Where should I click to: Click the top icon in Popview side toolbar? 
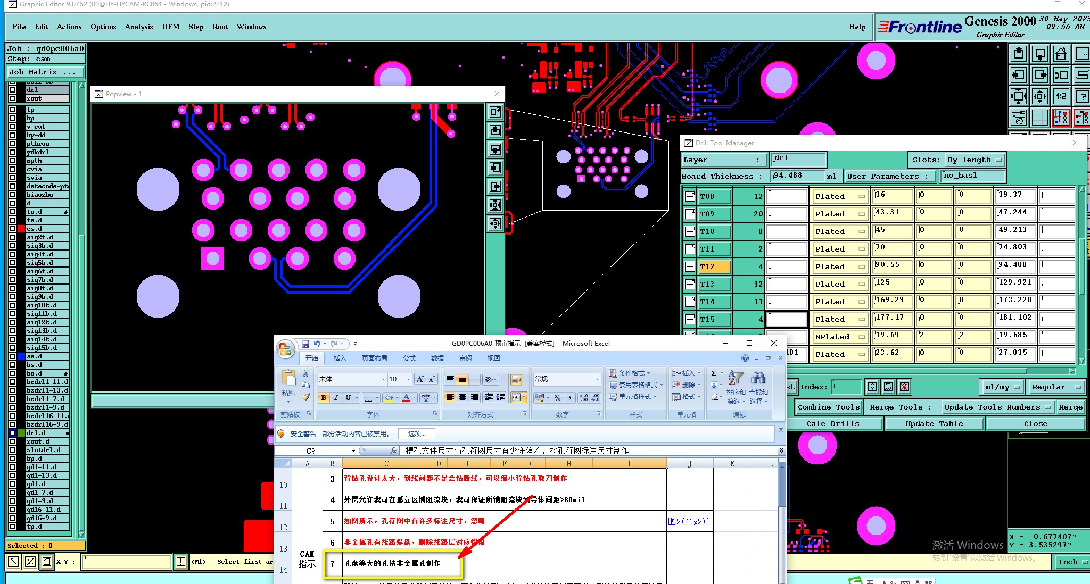click(496, 112)
